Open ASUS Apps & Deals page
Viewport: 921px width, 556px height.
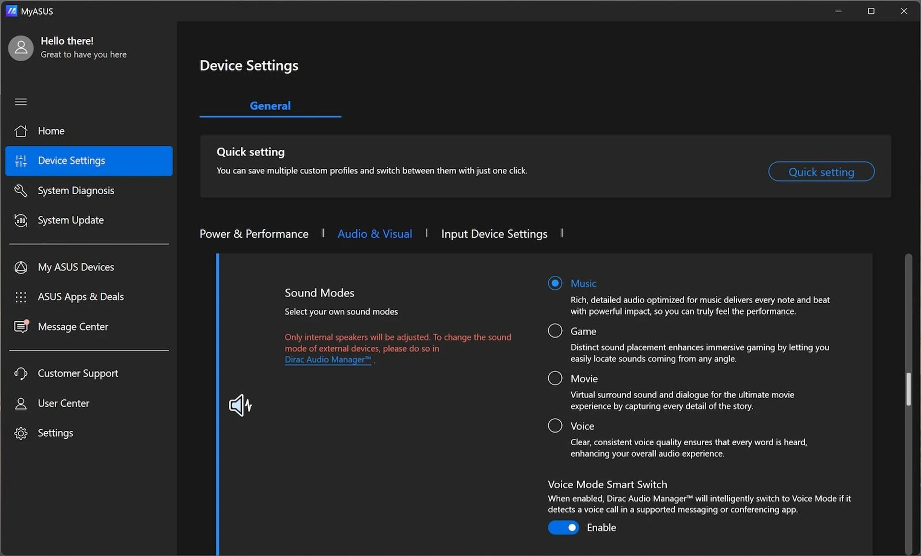(x=89, y=297)
